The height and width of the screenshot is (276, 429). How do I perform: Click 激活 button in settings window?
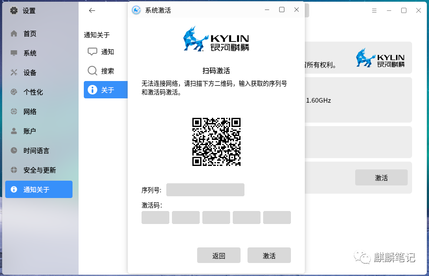pyautogui.click(x=381, y=178)
